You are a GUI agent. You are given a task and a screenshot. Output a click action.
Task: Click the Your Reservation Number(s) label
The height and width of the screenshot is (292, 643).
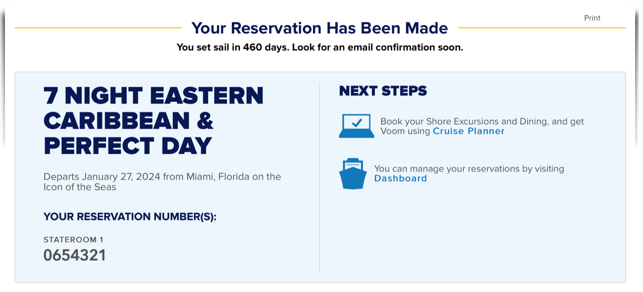tap(130, 216)
